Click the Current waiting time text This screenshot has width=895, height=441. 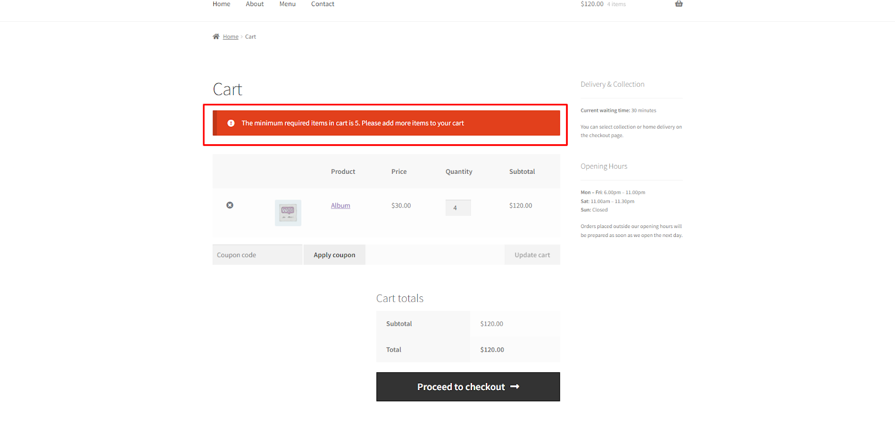pyautogui.click(x=619, y=111)
